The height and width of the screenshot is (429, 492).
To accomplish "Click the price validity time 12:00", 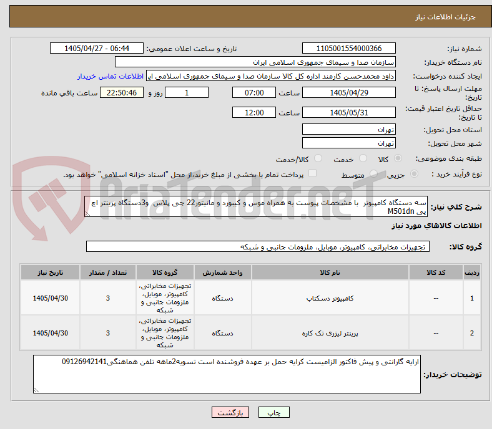I will (x=254, y=112).
